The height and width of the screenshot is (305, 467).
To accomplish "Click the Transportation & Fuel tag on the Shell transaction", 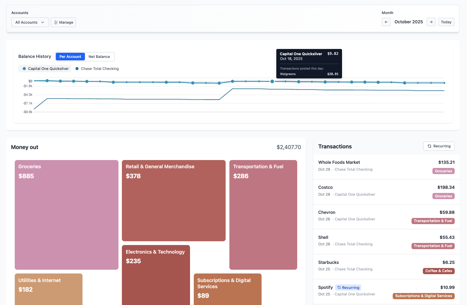I will [433, 246].
